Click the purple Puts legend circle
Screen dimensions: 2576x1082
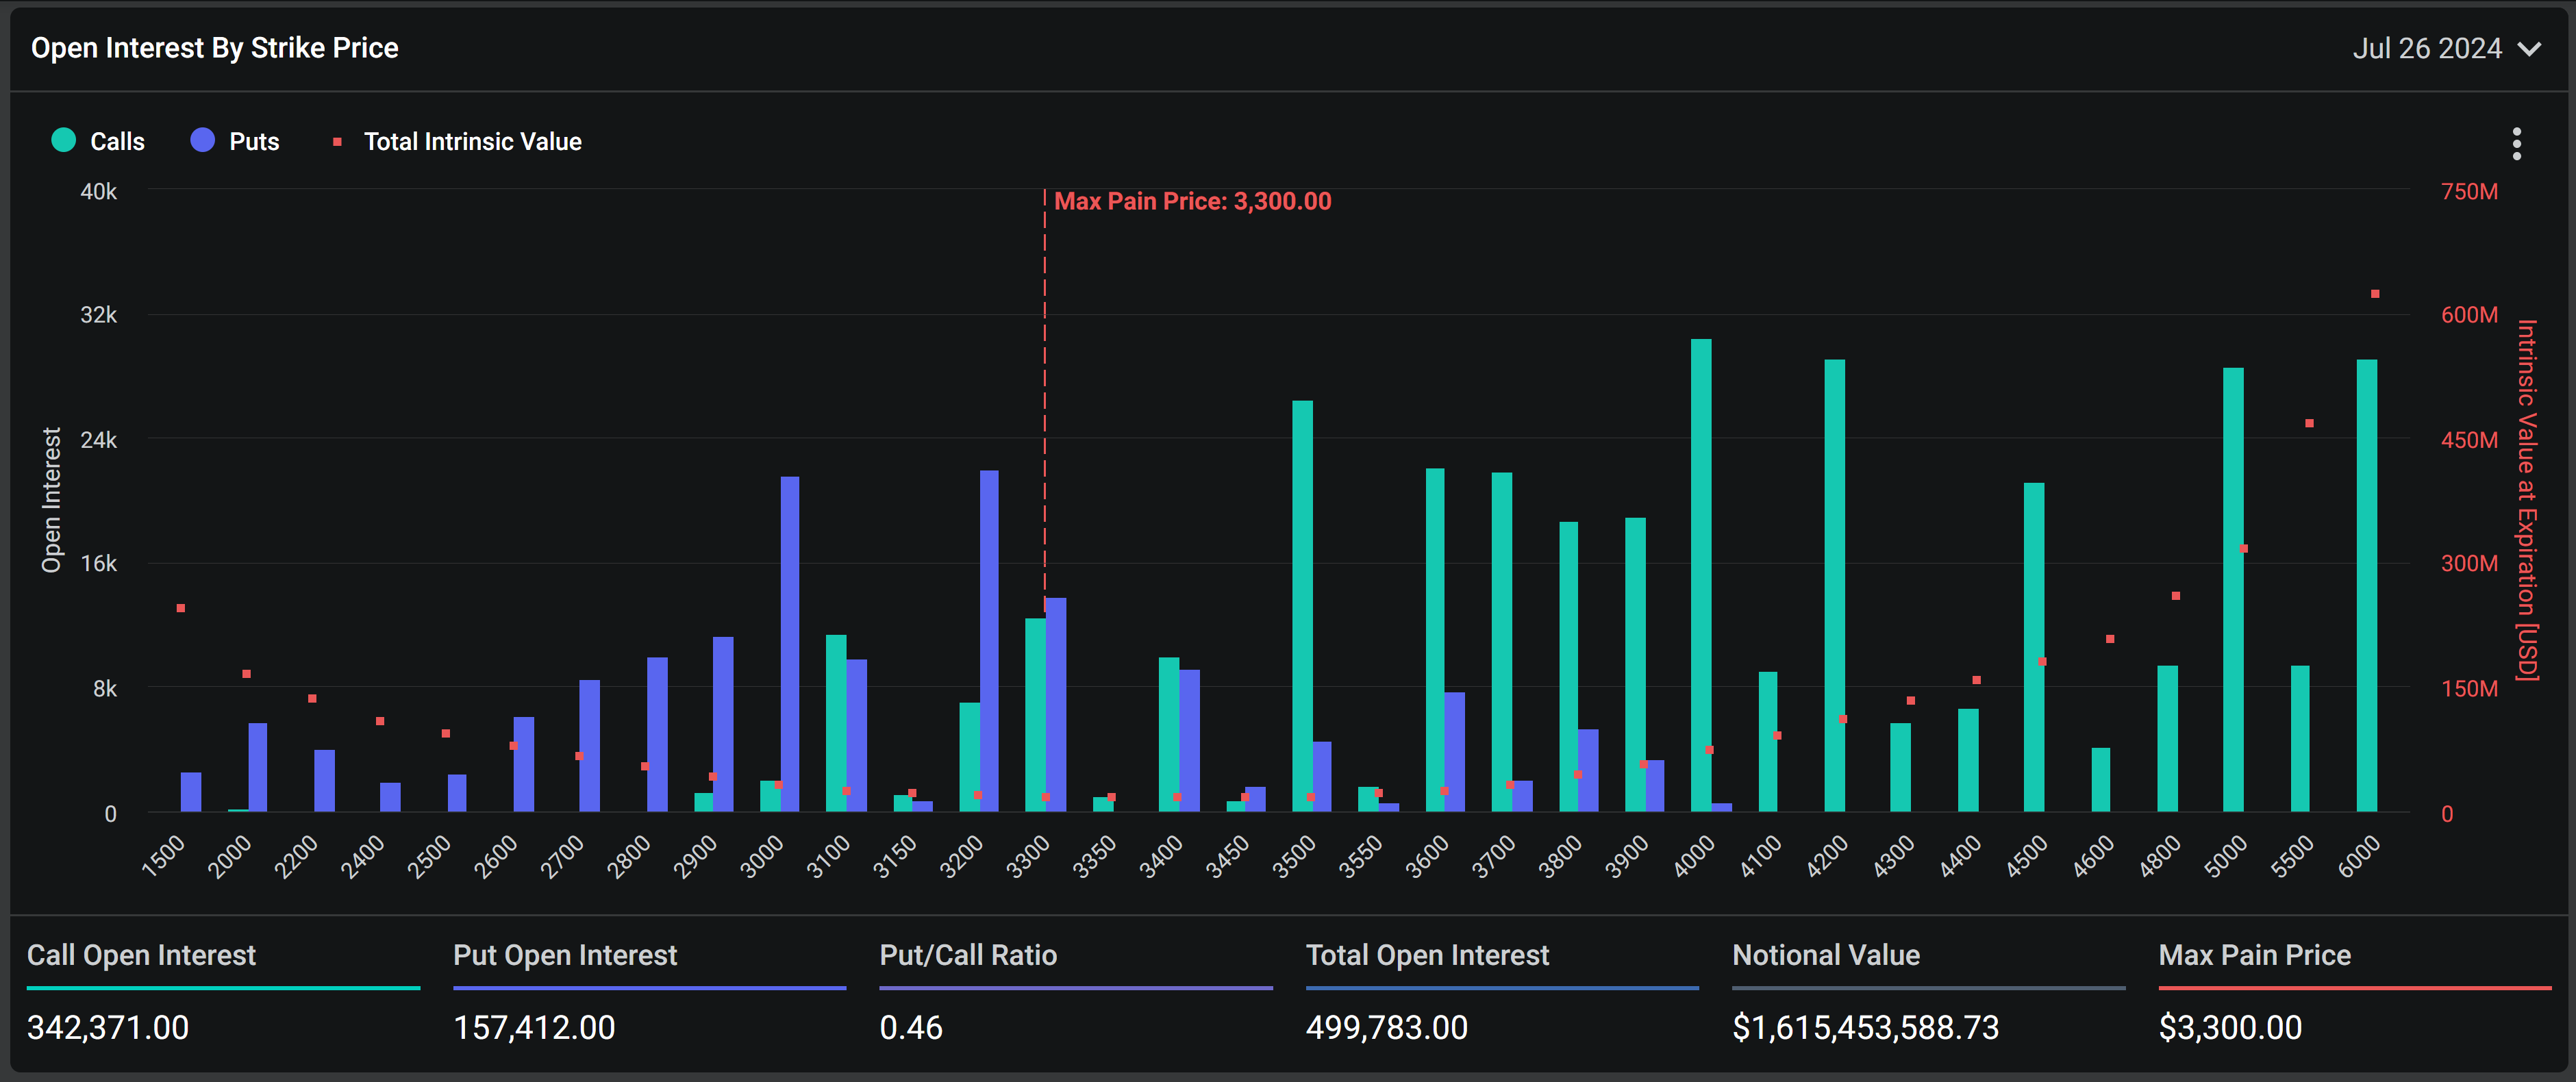click(x=203, y=141)
